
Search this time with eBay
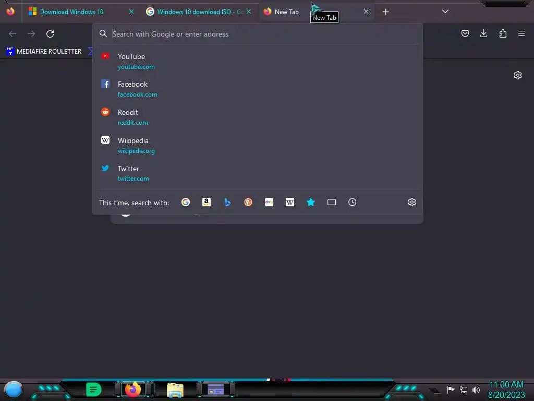point(269,202)
